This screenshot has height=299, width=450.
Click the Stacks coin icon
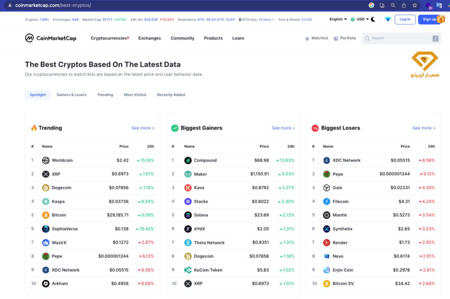[188, 201]
